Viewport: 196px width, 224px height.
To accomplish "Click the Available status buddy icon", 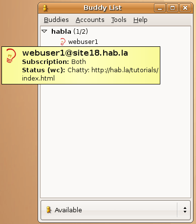I will point(48,210).
